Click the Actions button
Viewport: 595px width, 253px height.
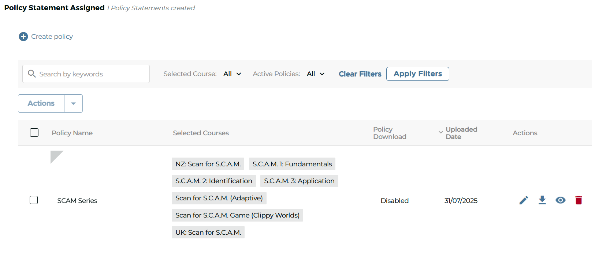click(41, 103)
